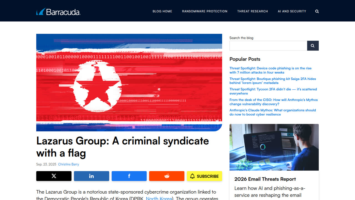
Task: Click the Barracuda logo
Action: coord(58,12)
